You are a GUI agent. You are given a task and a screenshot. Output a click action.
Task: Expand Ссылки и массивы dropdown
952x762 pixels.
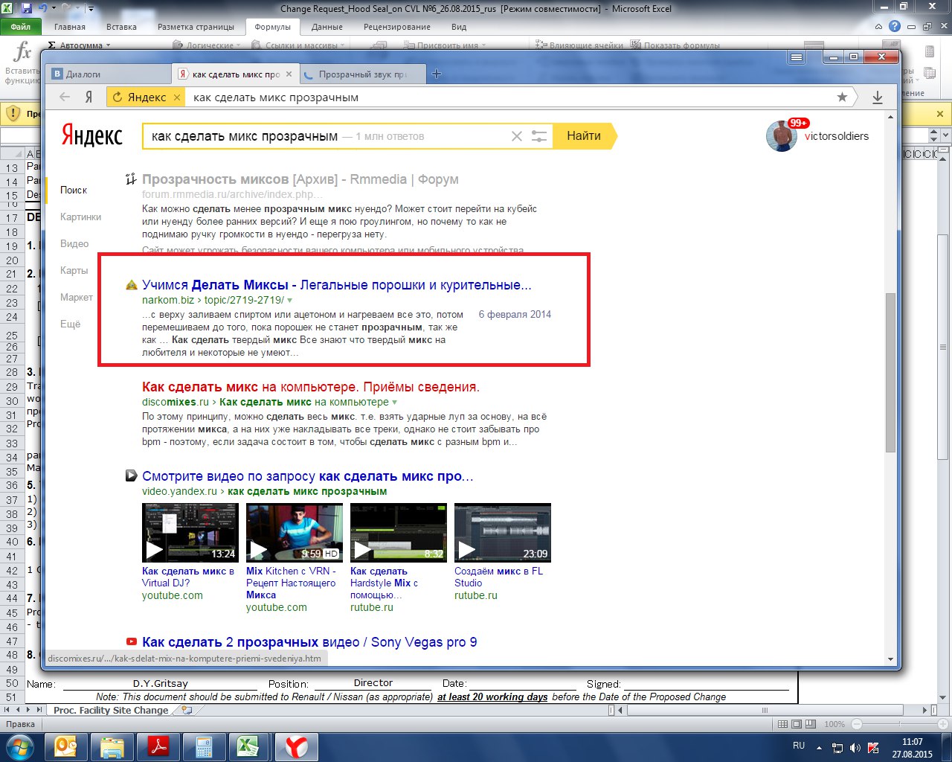tap(343, 45)
